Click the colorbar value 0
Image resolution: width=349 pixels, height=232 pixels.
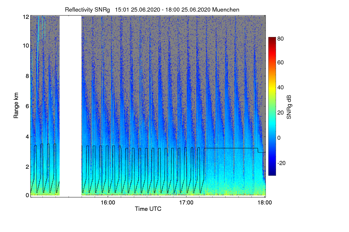279,138
